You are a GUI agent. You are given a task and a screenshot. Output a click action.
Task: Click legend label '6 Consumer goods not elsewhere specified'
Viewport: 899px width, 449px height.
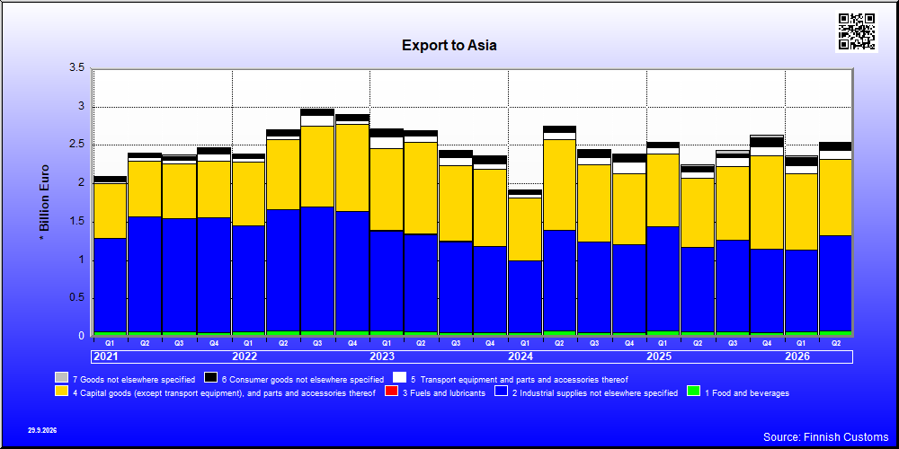coord(303,379)
